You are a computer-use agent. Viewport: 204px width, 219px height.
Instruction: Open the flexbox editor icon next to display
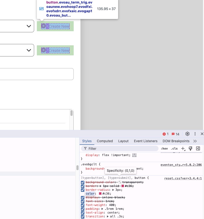134,155
